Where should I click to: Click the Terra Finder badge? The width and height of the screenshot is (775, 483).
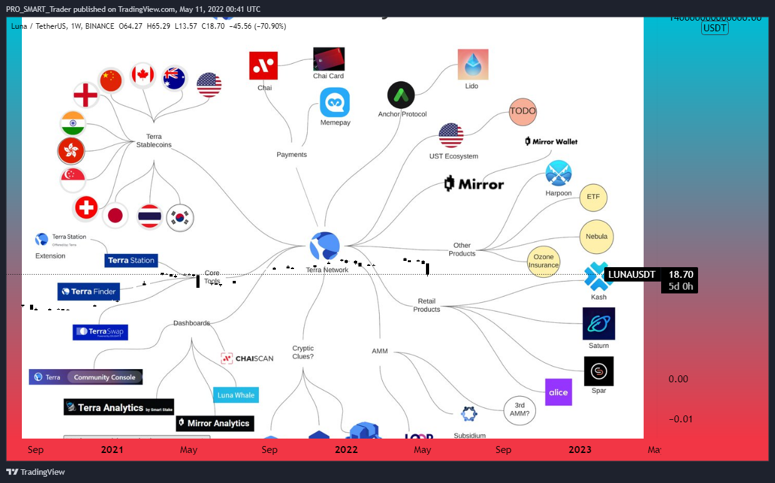(88, 292)
